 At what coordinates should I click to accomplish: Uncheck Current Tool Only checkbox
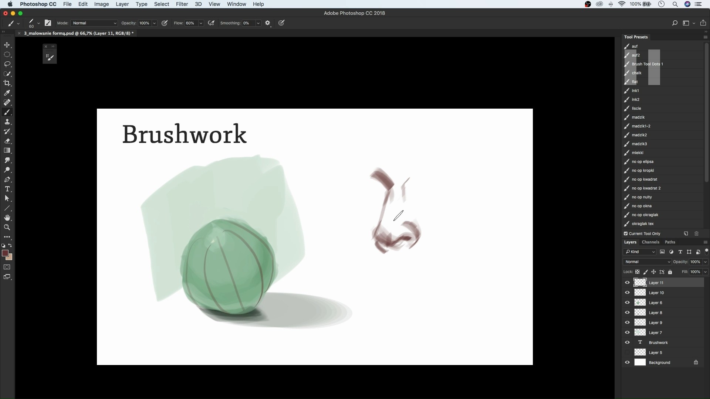pyautogui.click(x=626, y=233)
